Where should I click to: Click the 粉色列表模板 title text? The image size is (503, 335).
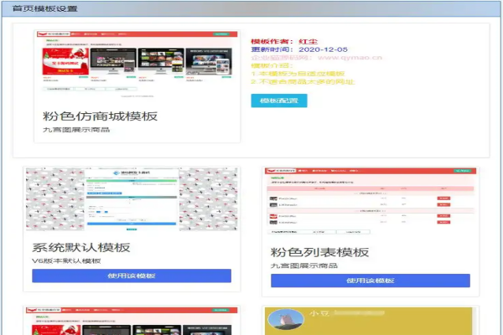tap(319, 252)
